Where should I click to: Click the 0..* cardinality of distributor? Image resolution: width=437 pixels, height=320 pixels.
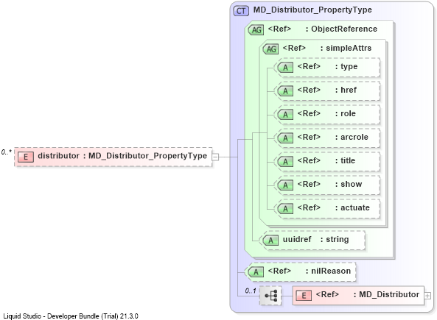(6, 152)
